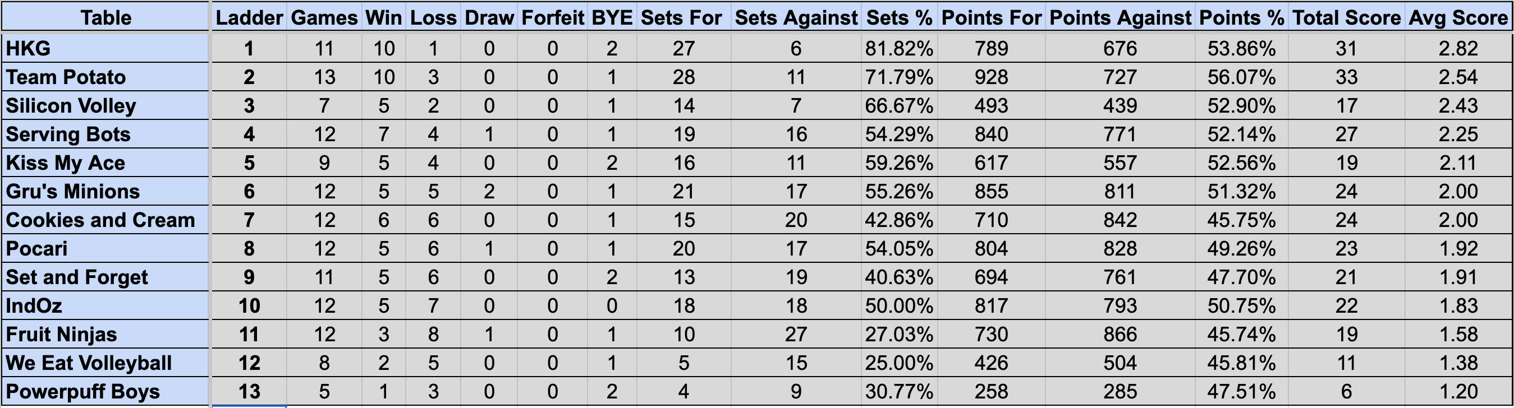
Task: Select Kiss My Ace team cell
Action: tap(106, 163)
